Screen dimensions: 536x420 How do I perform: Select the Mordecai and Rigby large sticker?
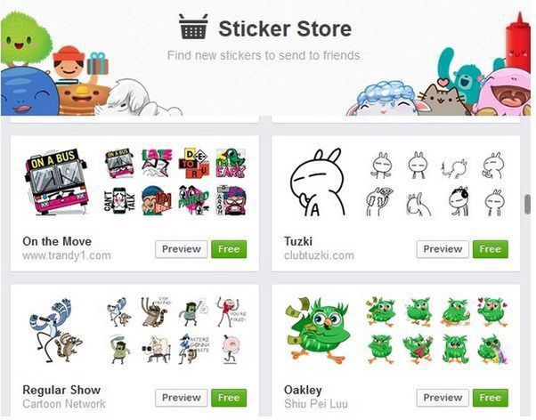tap(55, 330)
